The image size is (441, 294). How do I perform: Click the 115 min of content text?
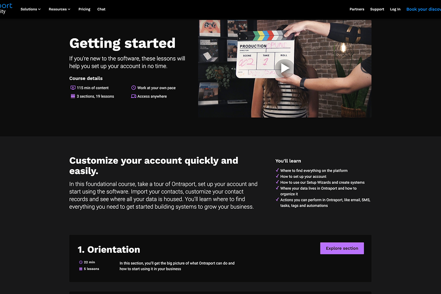[x=93, y=88]
